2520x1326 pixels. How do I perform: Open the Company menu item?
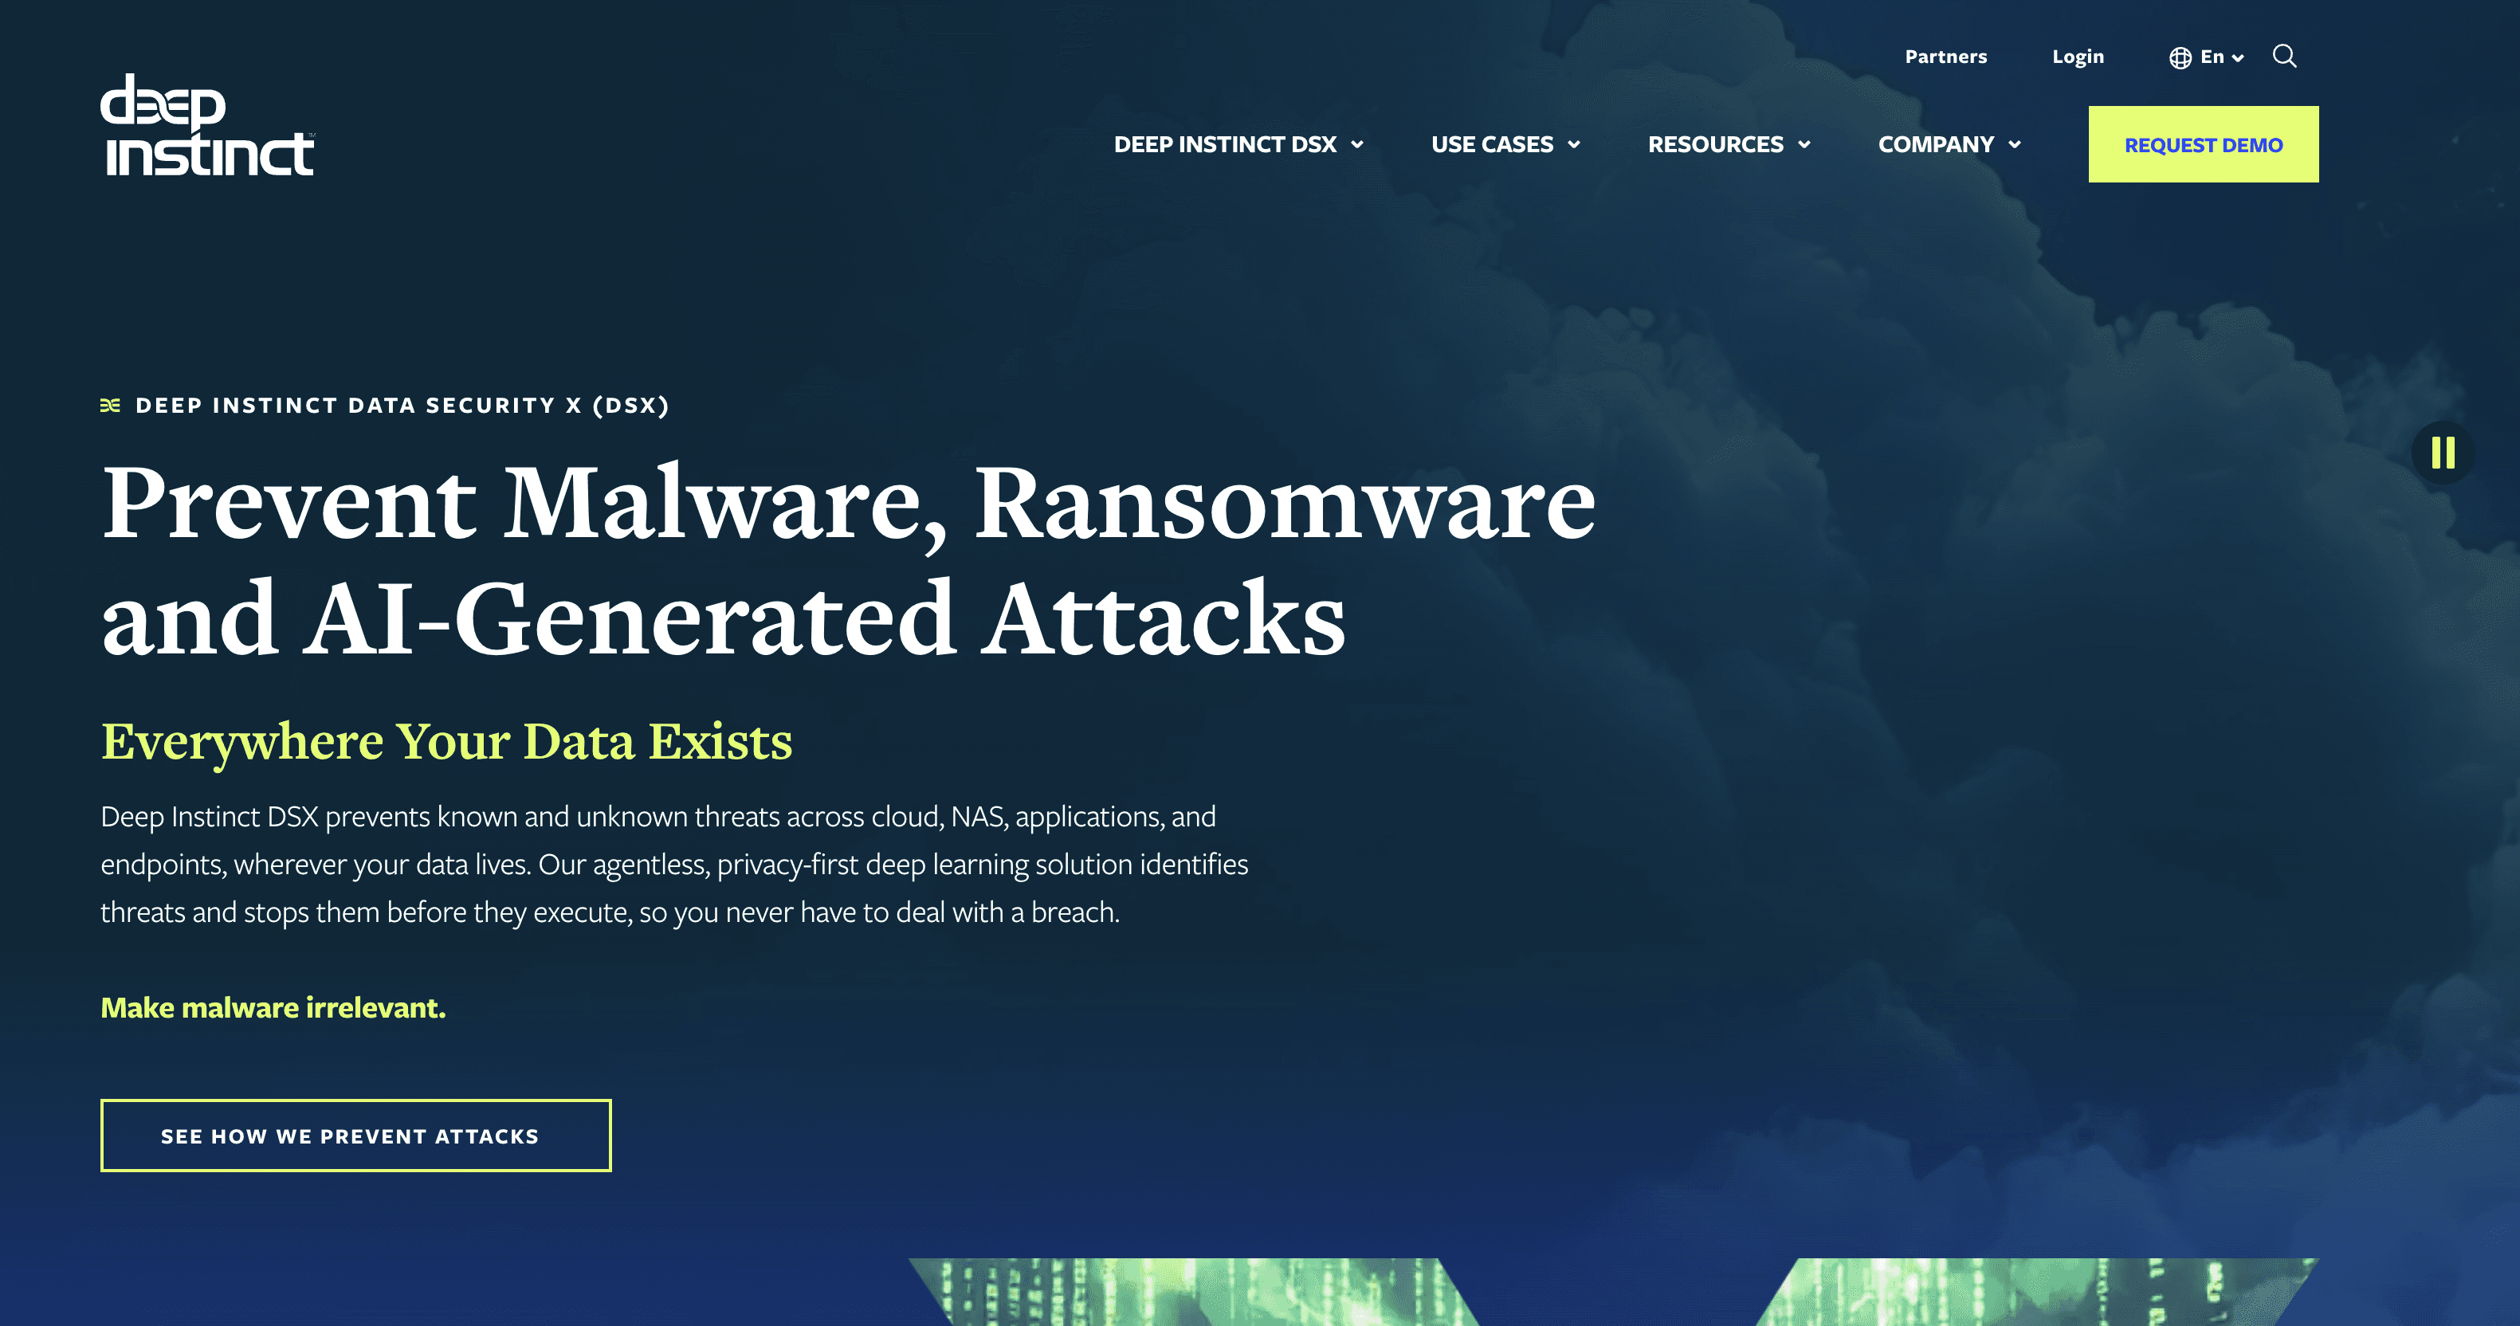click(x=1935, y=145)
